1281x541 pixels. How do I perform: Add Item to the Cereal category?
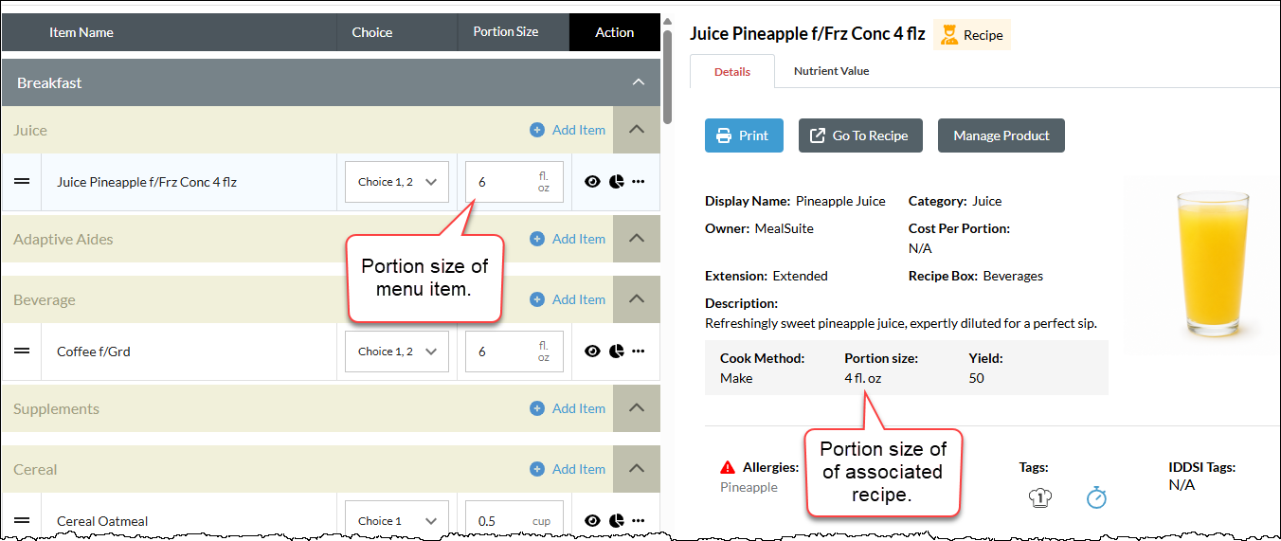[568, 469]
